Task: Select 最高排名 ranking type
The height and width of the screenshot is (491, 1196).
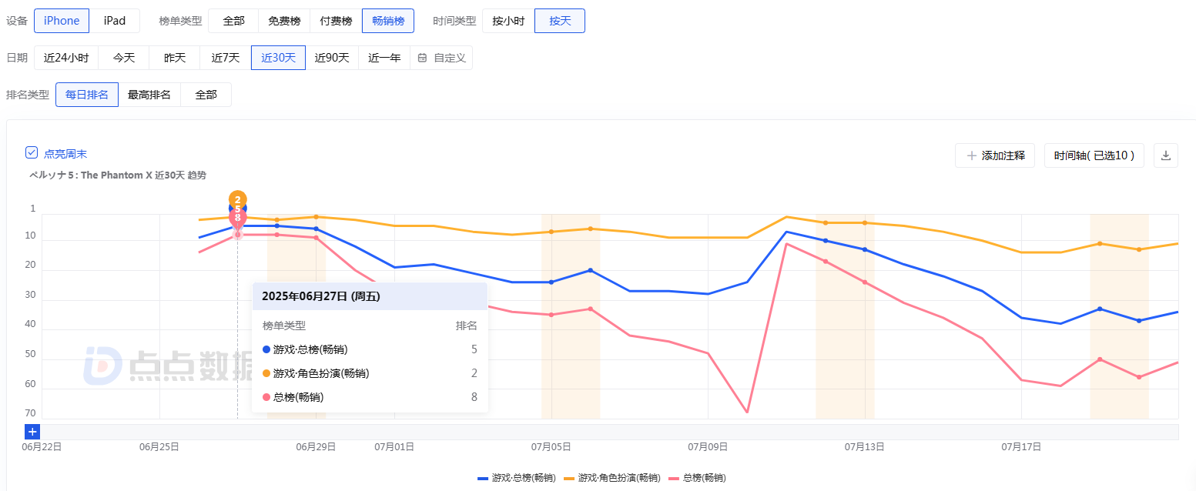Action: tap(149, 95)
